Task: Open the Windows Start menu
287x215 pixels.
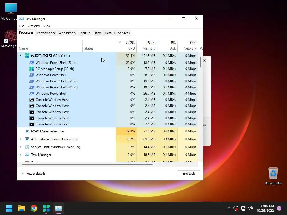Action: [x=9, y=208]
